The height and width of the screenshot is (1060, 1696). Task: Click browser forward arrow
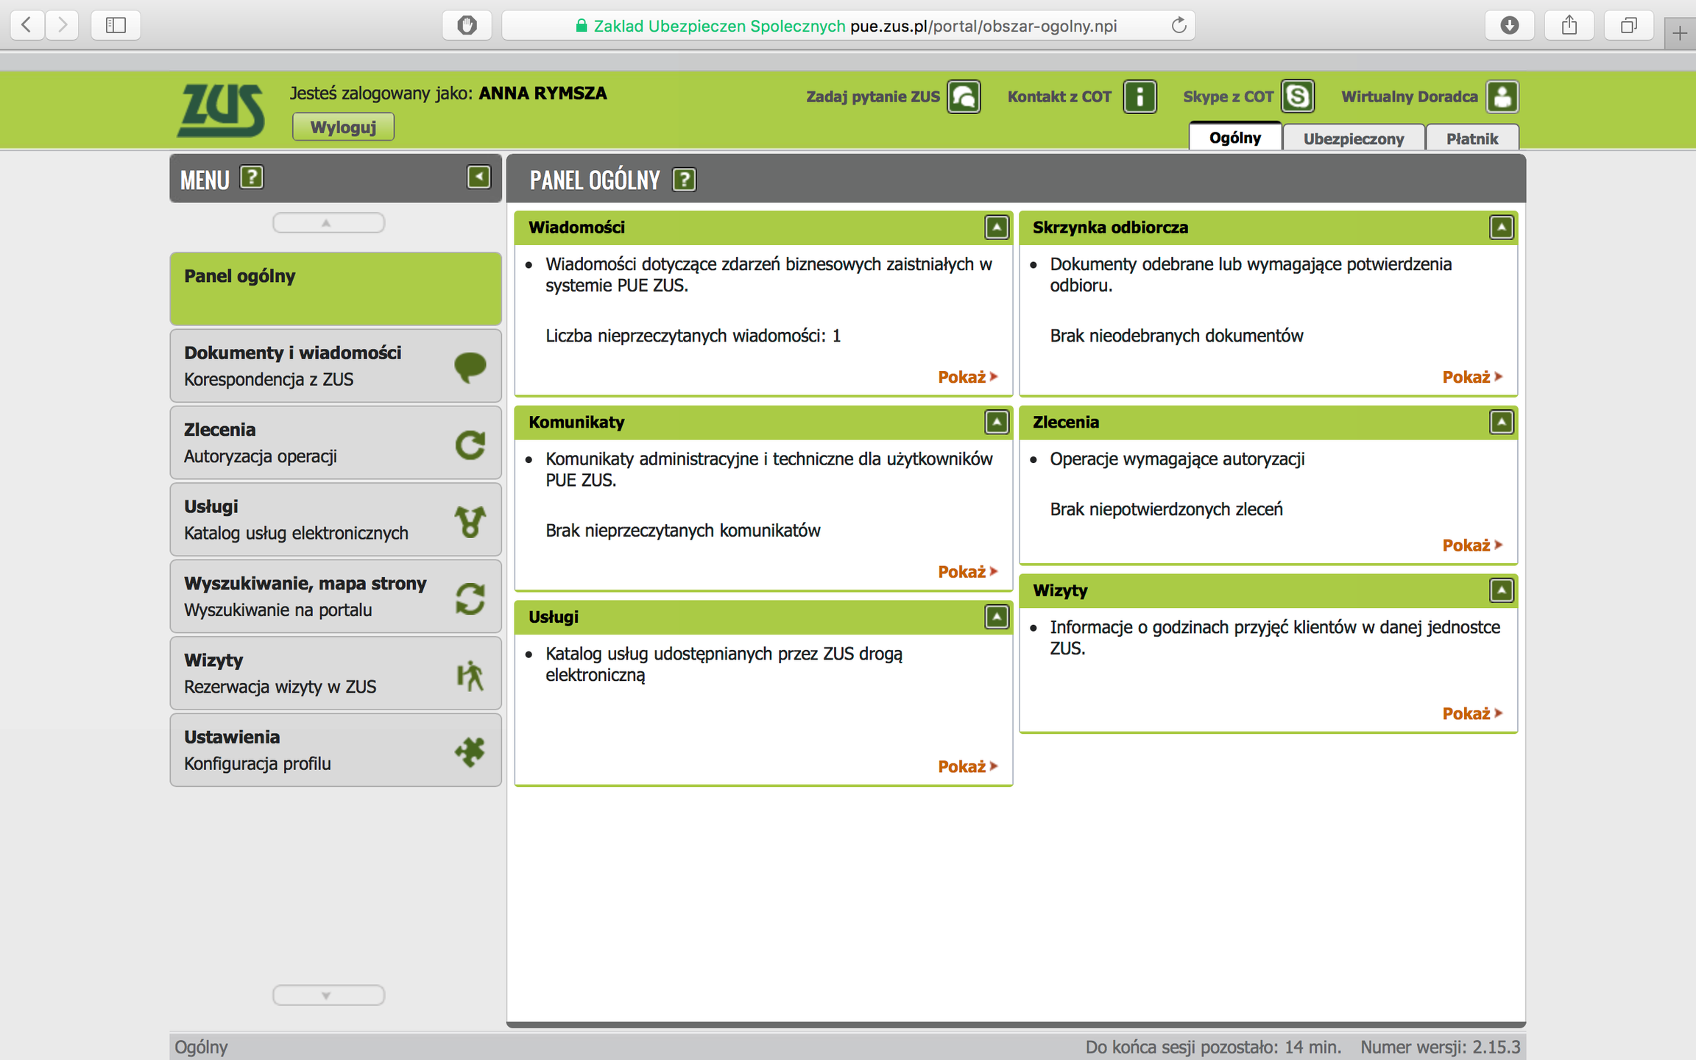[x=62, y=25]
